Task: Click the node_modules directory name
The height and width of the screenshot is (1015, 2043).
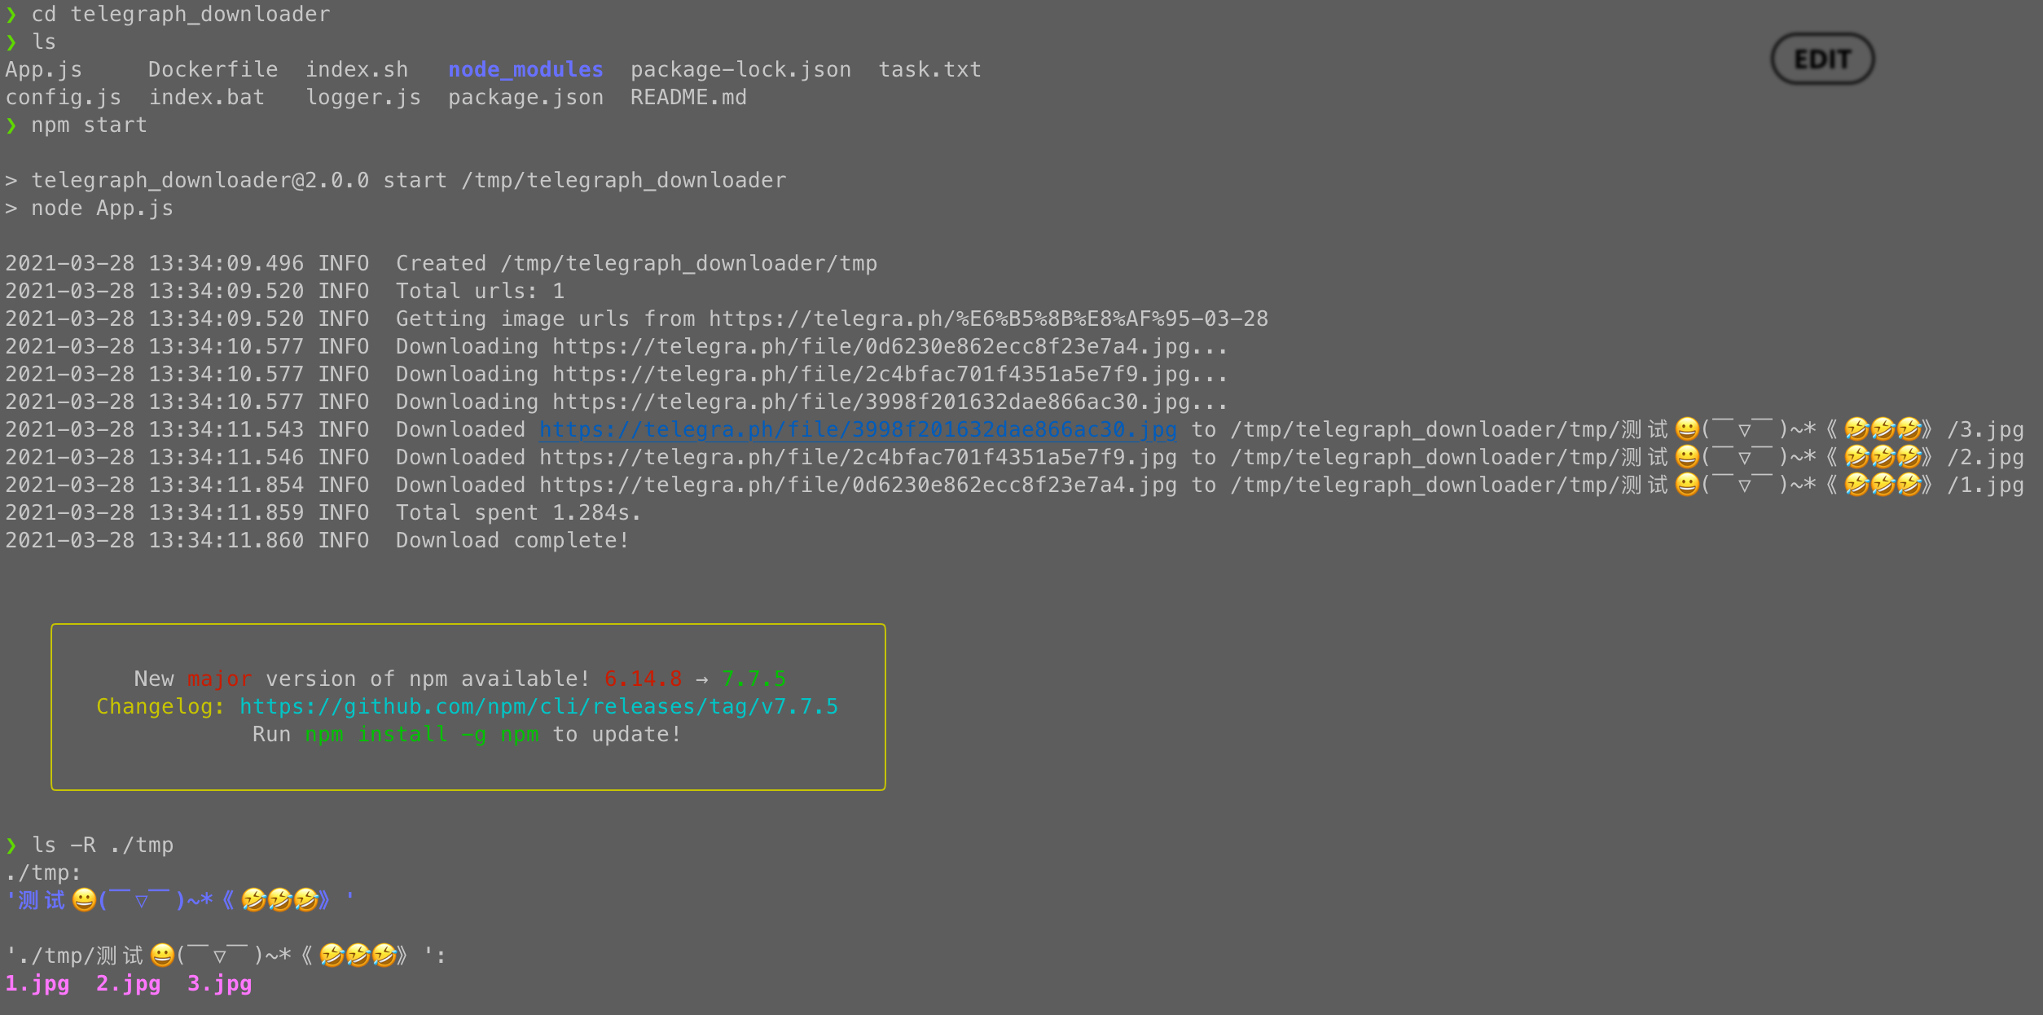Action: (525, 70)
